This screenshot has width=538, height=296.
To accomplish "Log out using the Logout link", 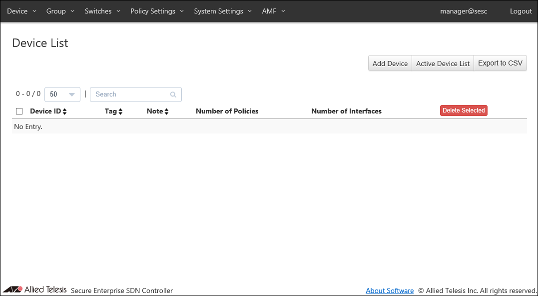I will click(x=521, y=11).
